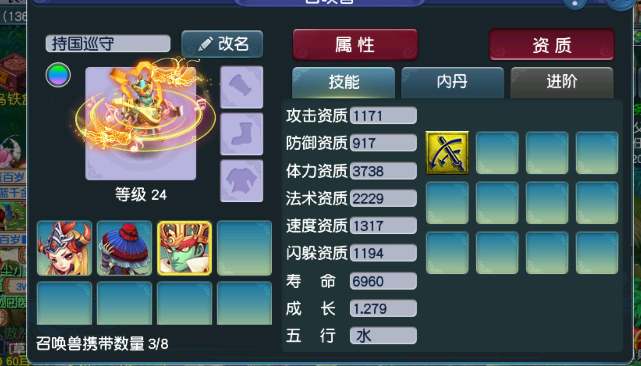Click the empty skill slot beside swords icon
The image size is (641, 366).
[497, 152]
